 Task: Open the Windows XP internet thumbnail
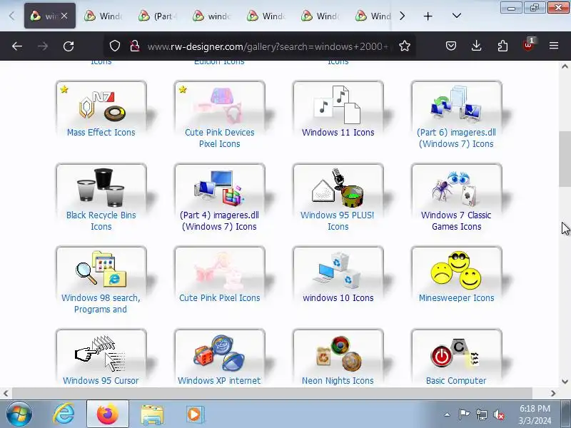click(x=220, y=352)
